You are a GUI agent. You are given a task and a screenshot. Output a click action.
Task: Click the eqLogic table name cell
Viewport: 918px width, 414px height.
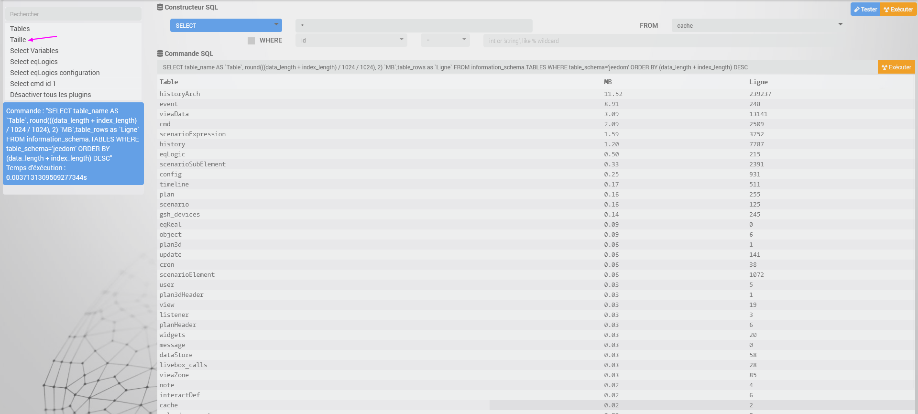pyautogui.click(x=172, y=154)
